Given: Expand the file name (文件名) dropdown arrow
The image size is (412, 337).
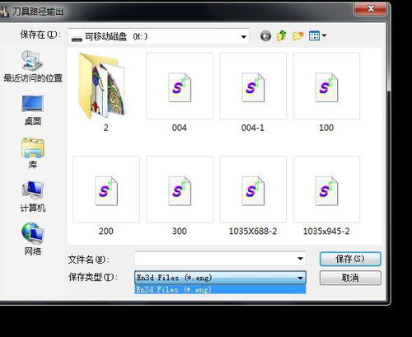Looking at the screenshot, I should pyautogui.click(x=301, y=259).
